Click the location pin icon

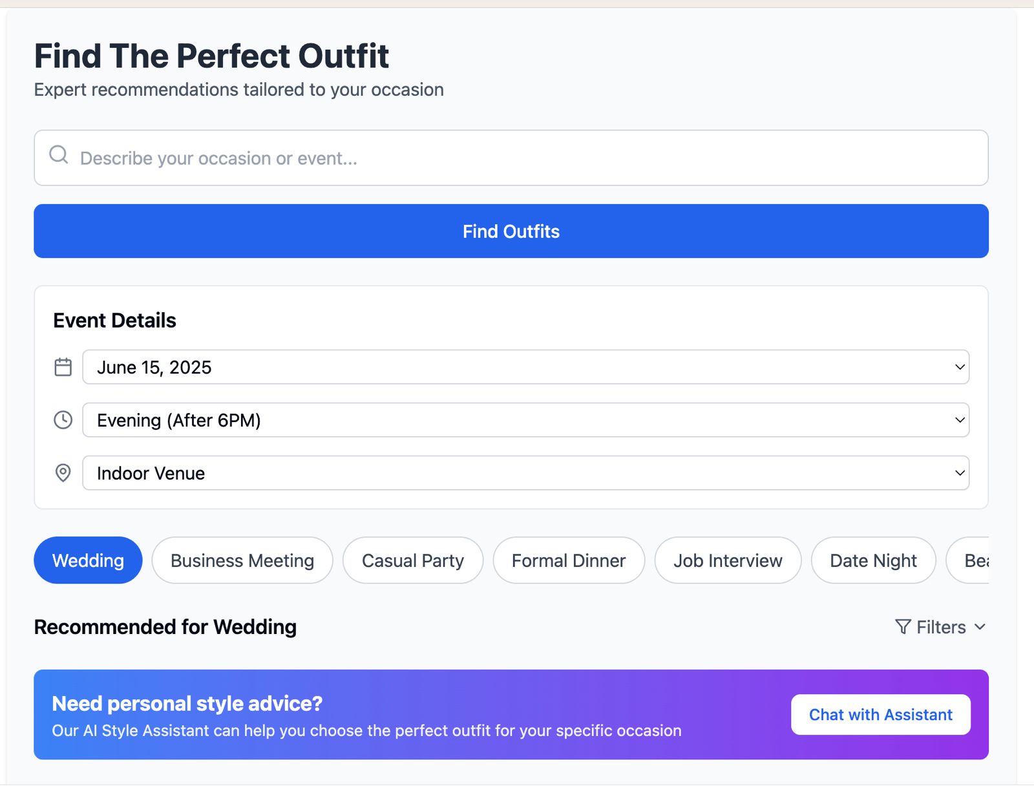click(x=63, y=473)
